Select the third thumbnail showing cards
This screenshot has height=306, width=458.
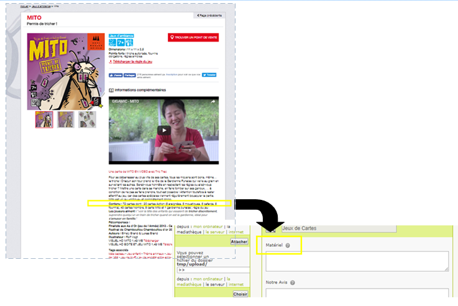87,119
